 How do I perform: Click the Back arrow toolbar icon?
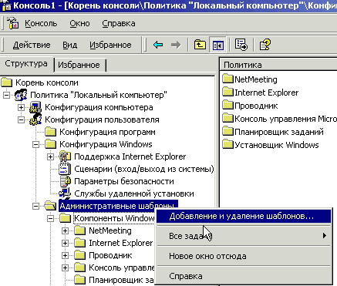click(x=158, y=45)
